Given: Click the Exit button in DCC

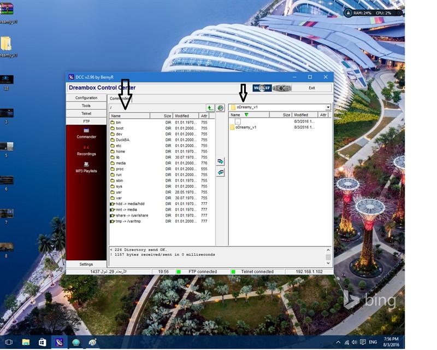Looking at the screenshot, I should click(x=312, y=88).
